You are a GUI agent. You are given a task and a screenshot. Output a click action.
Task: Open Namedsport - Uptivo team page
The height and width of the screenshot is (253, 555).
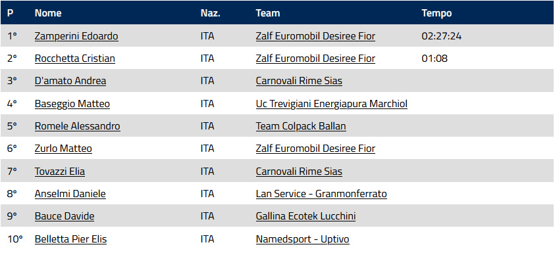pos(303,239)
